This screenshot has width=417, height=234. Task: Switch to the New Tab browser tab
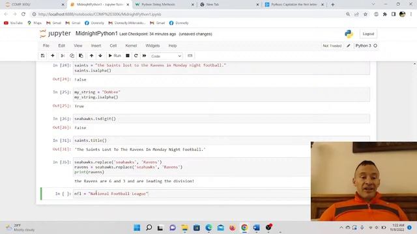(229, 5)
